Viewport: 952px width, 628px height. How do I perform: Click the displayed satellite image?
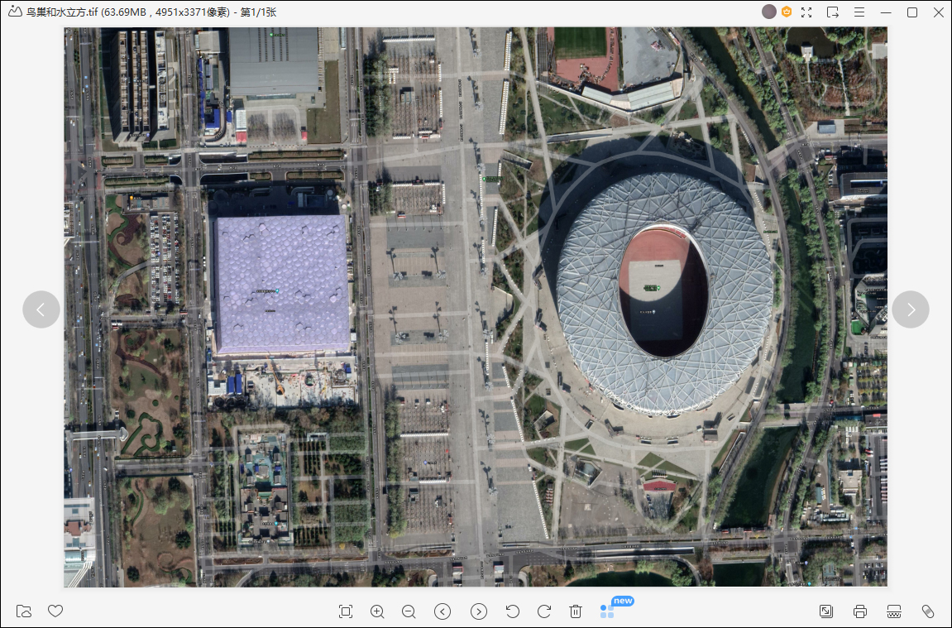[476, 307]
